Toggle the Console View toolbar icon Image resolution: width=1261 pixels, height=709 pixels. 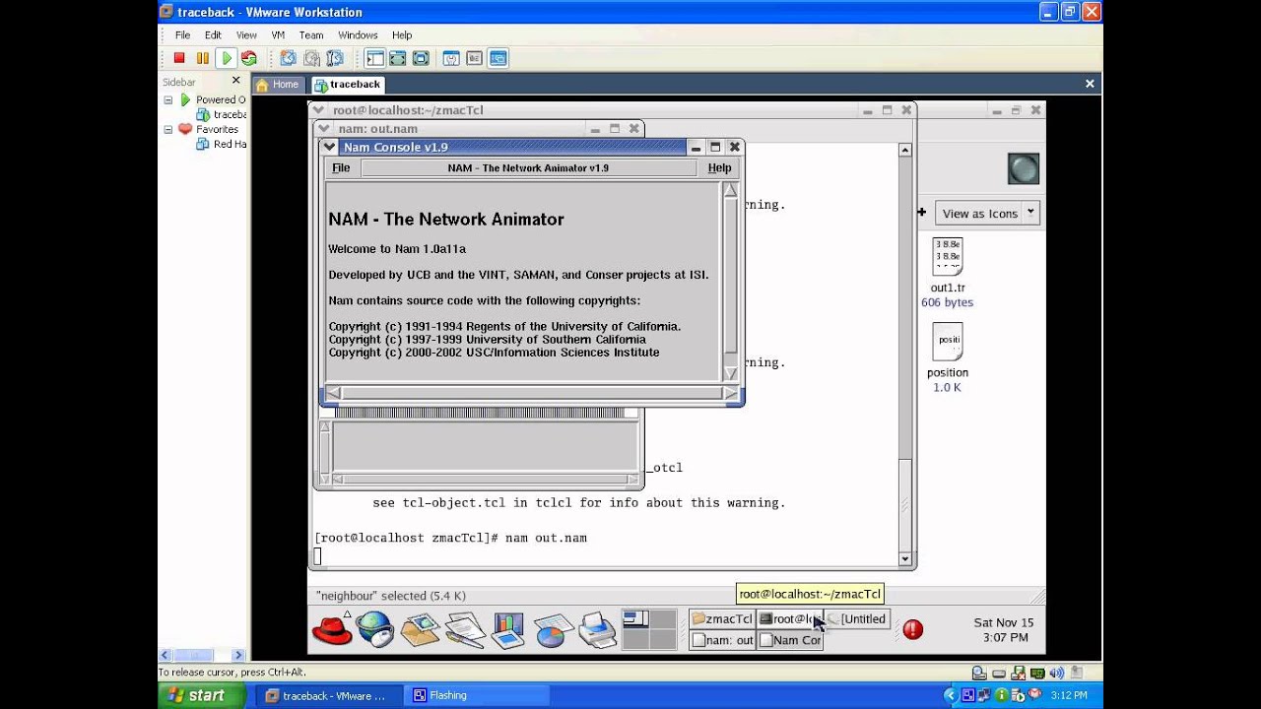coord(498,58)
